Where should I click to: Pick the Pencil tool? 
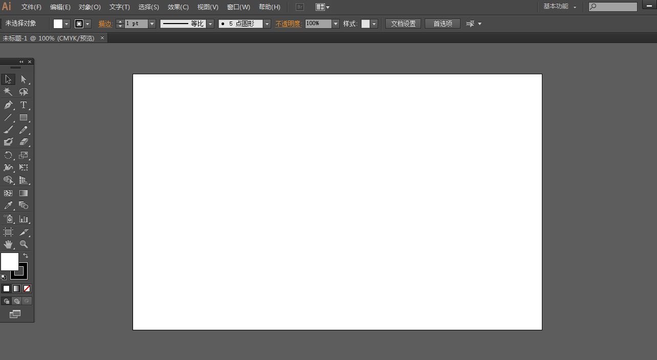(x=24, y=130)
